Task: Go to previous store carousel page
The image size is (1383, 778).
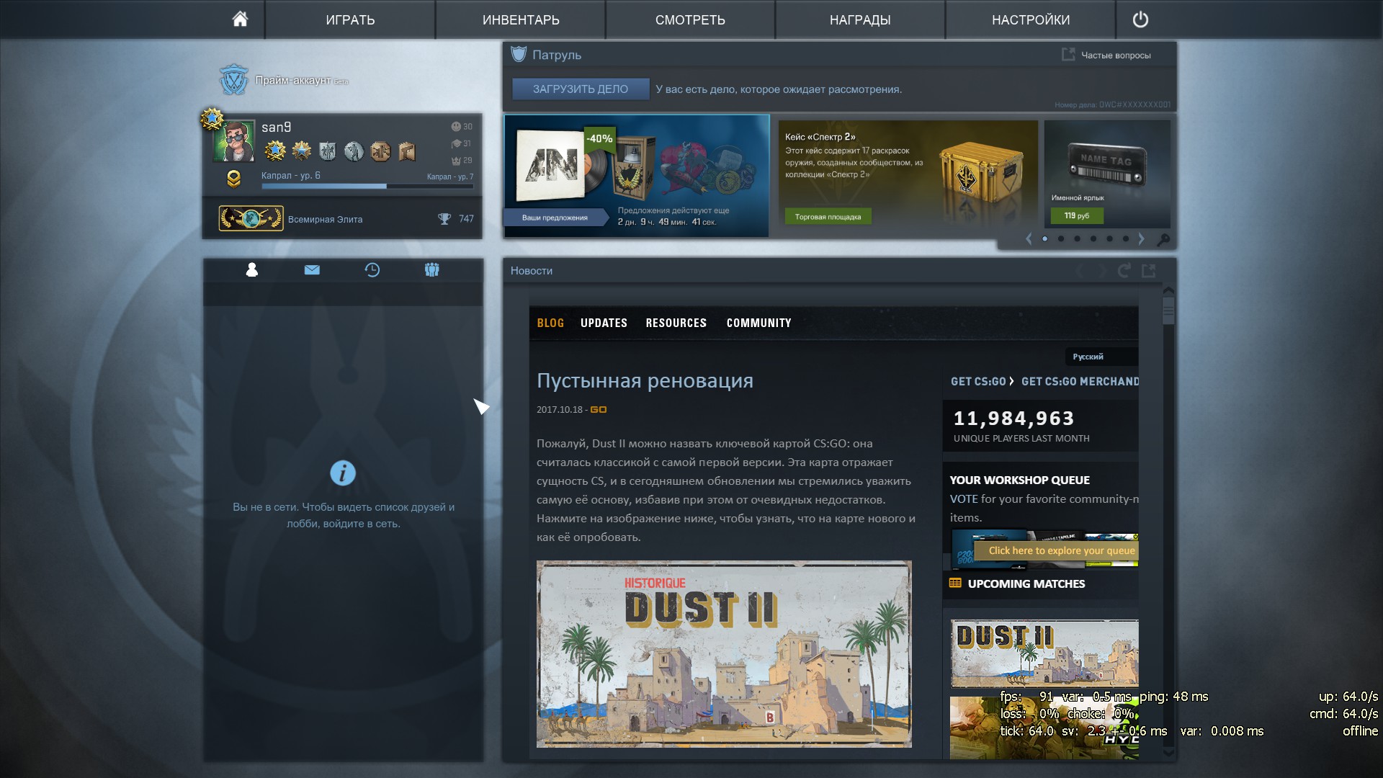Action: click(x=1029, y=239)
